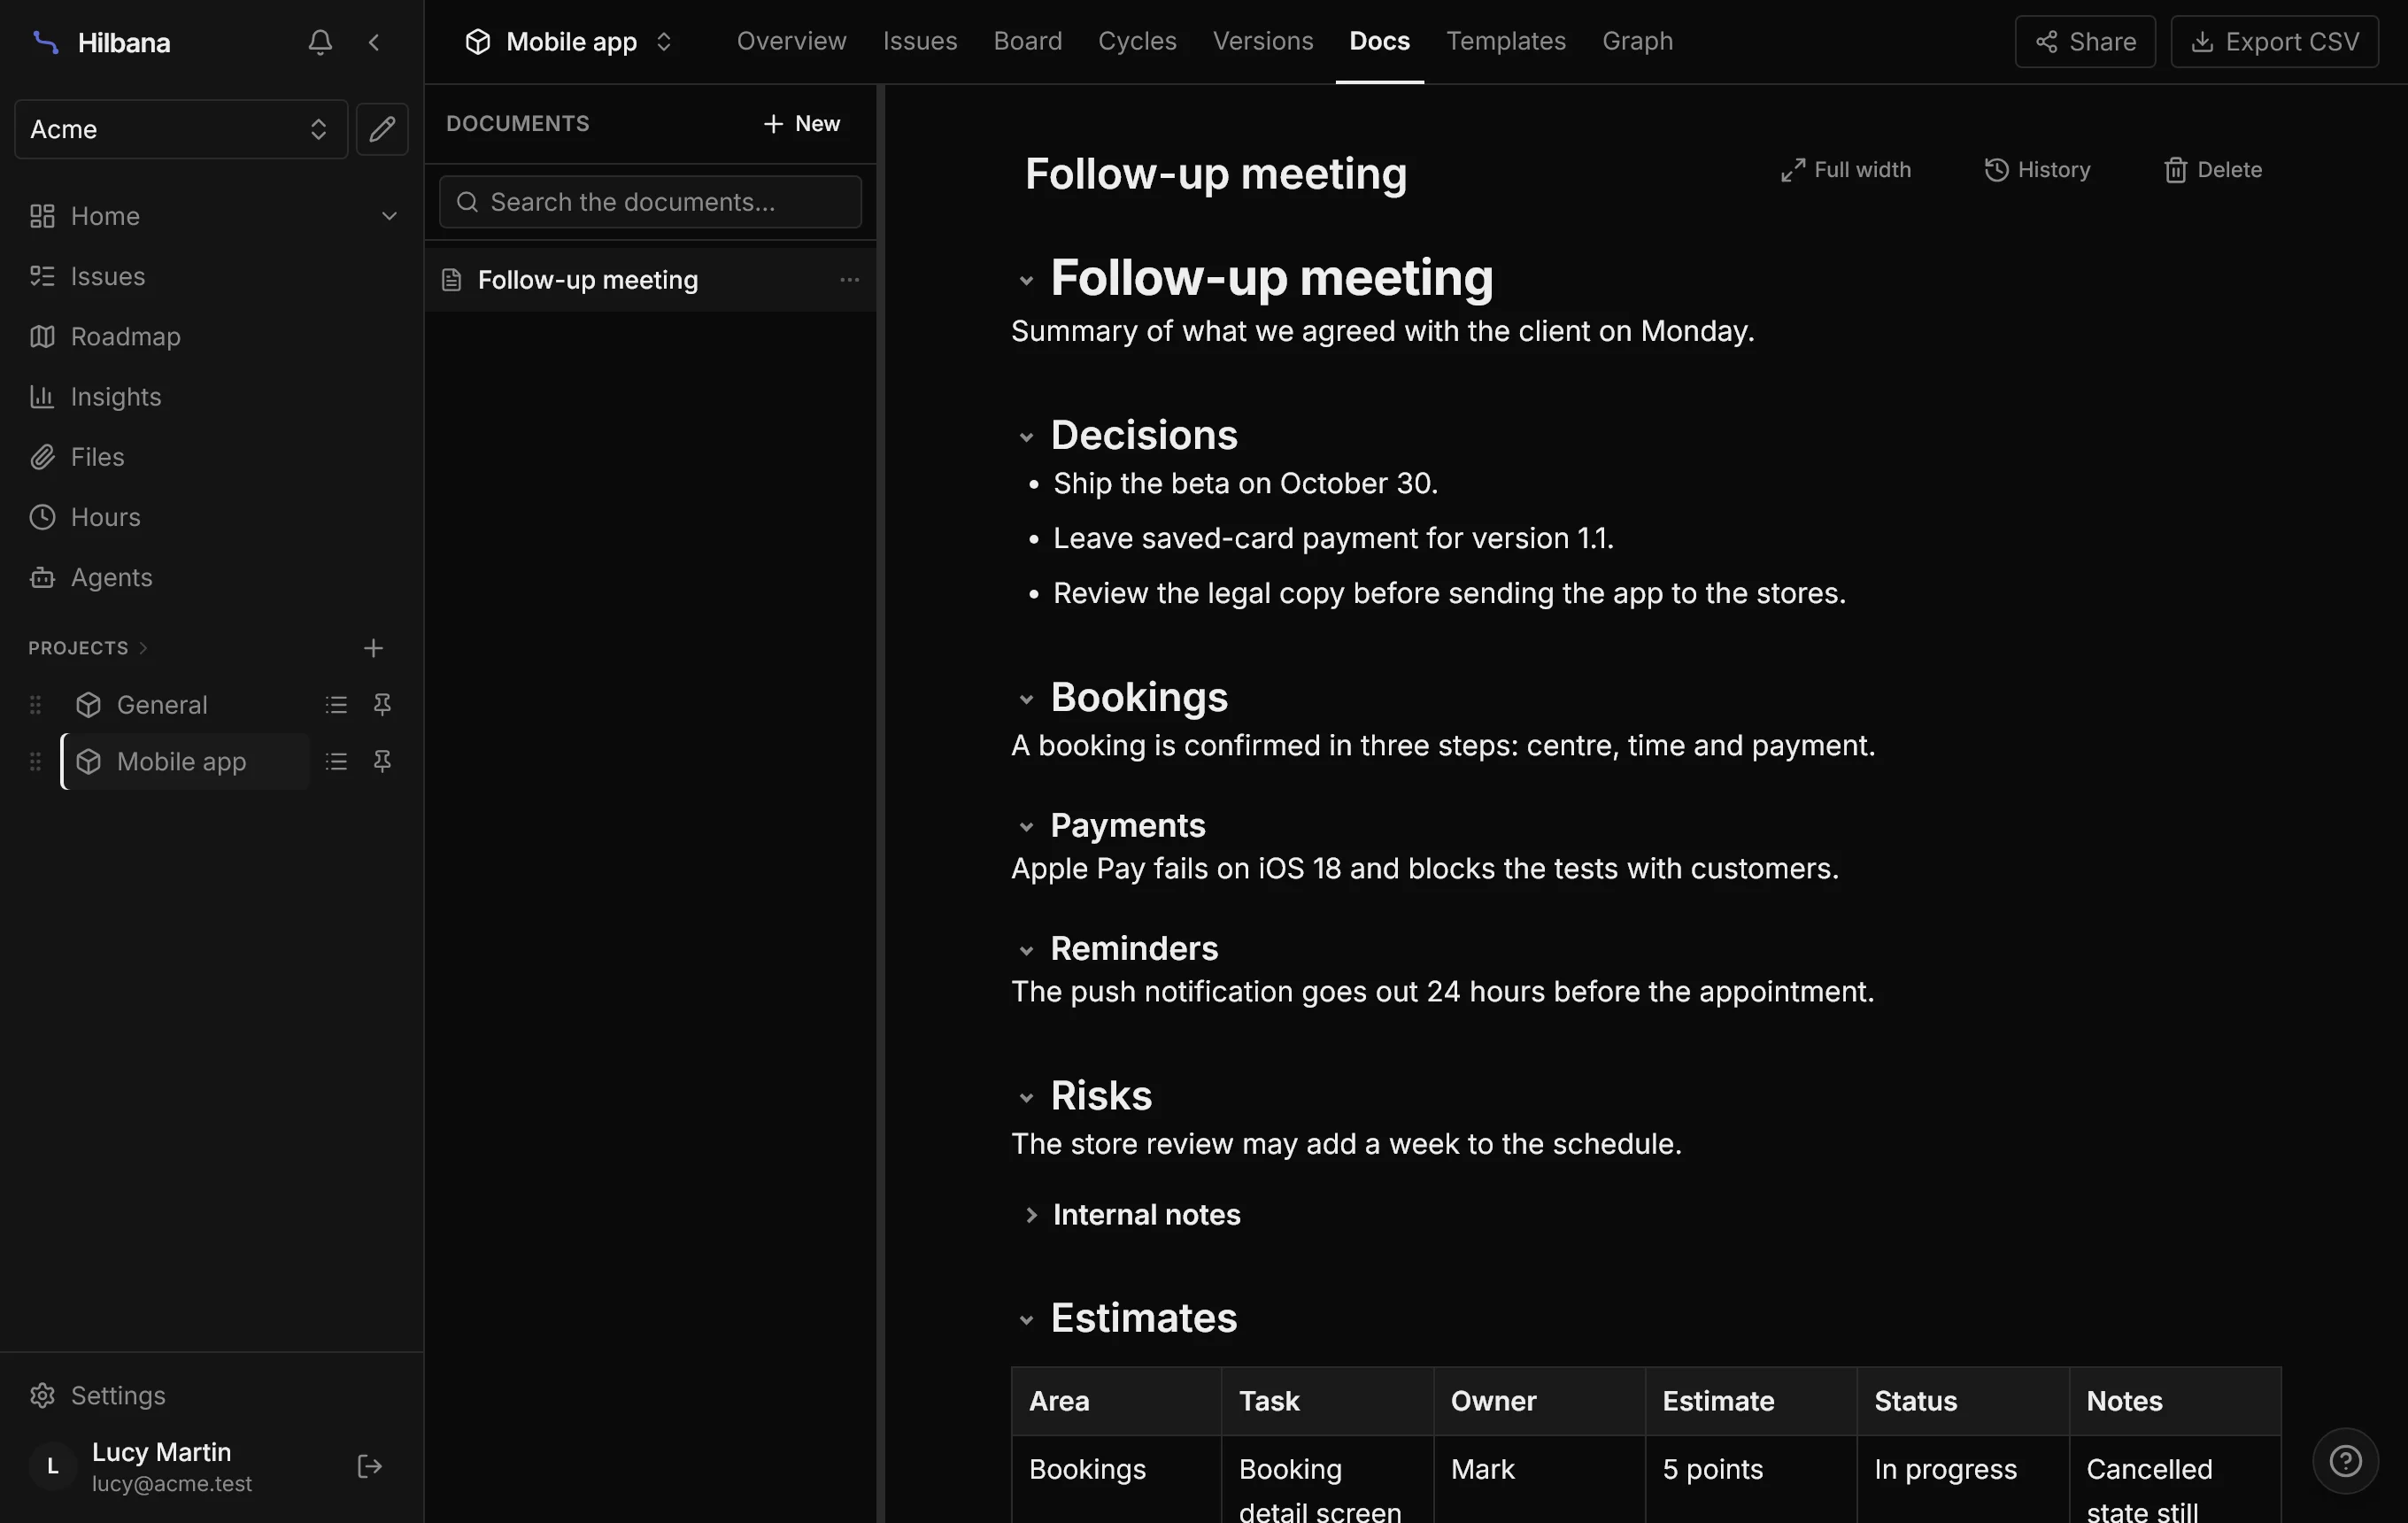Toggle Full width view
Image resolution: width=2408 pixels, height=1523 pixels.
1845,170
